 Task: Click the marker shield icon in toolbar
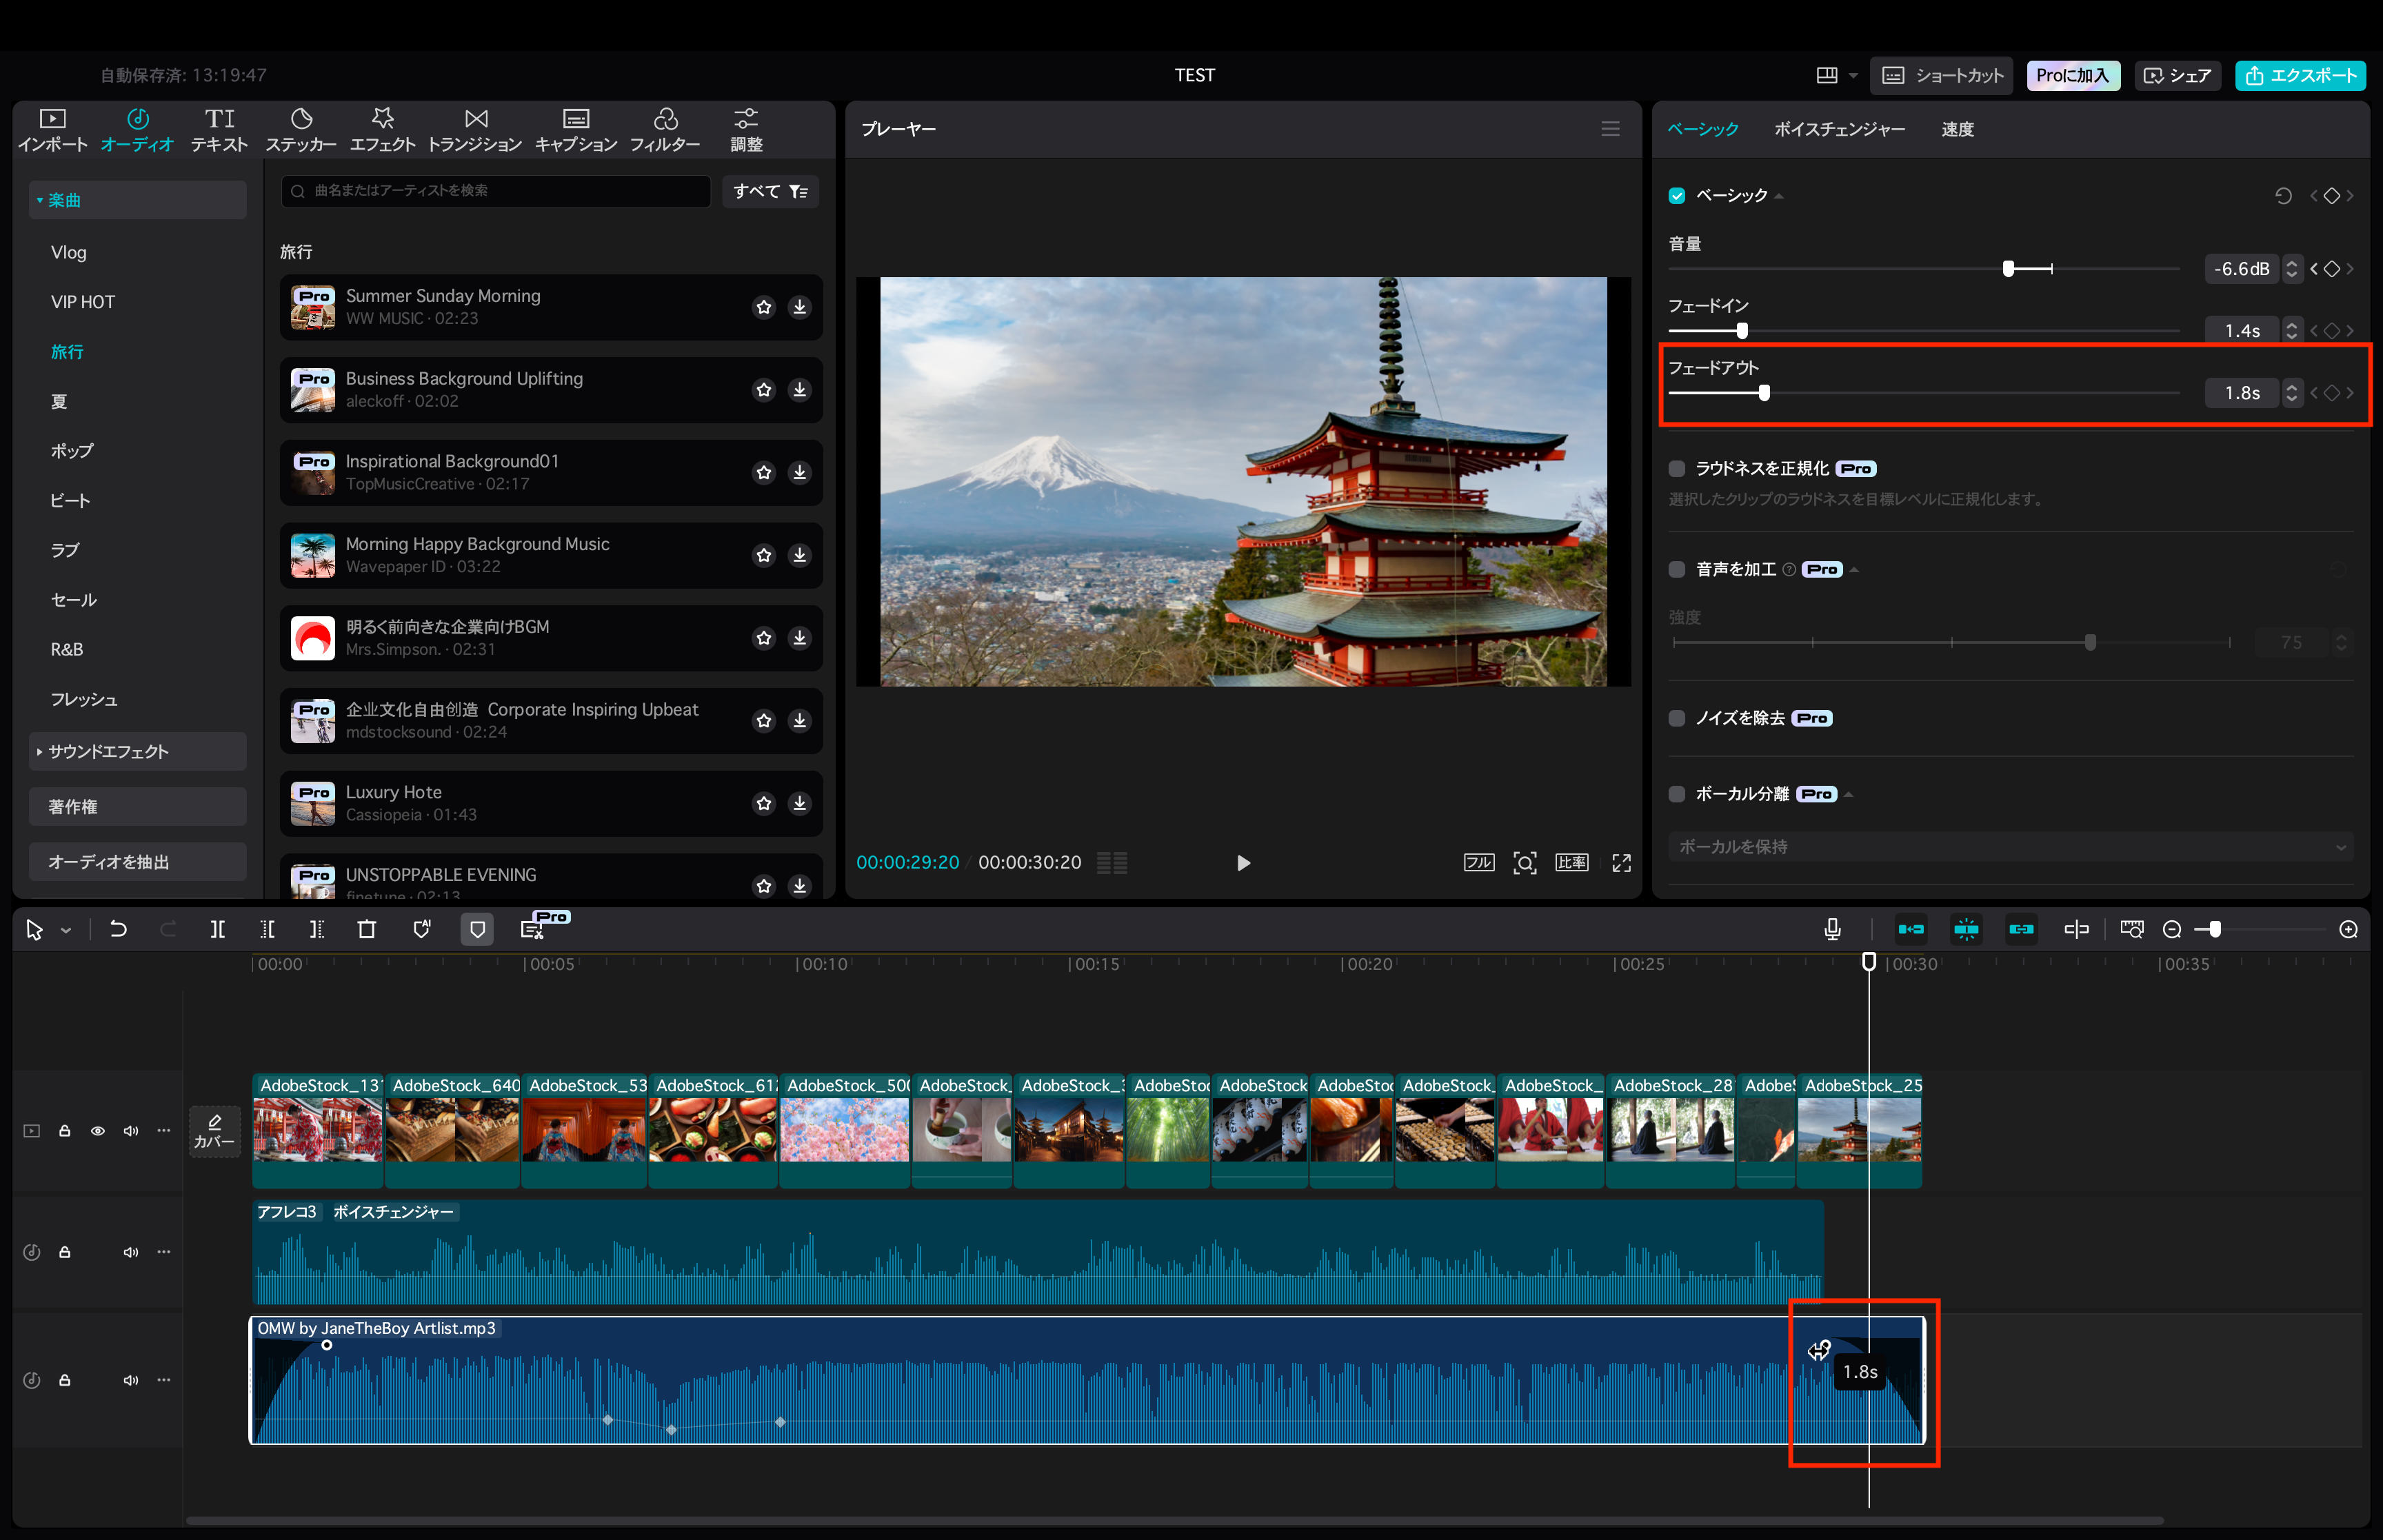pyautogui.click(x=477, y=929)
